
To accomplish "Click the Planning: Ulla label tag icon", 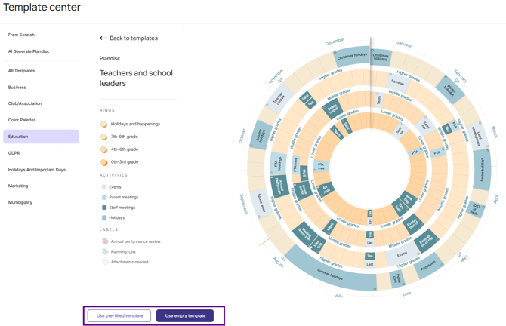I will click(105, 251).
